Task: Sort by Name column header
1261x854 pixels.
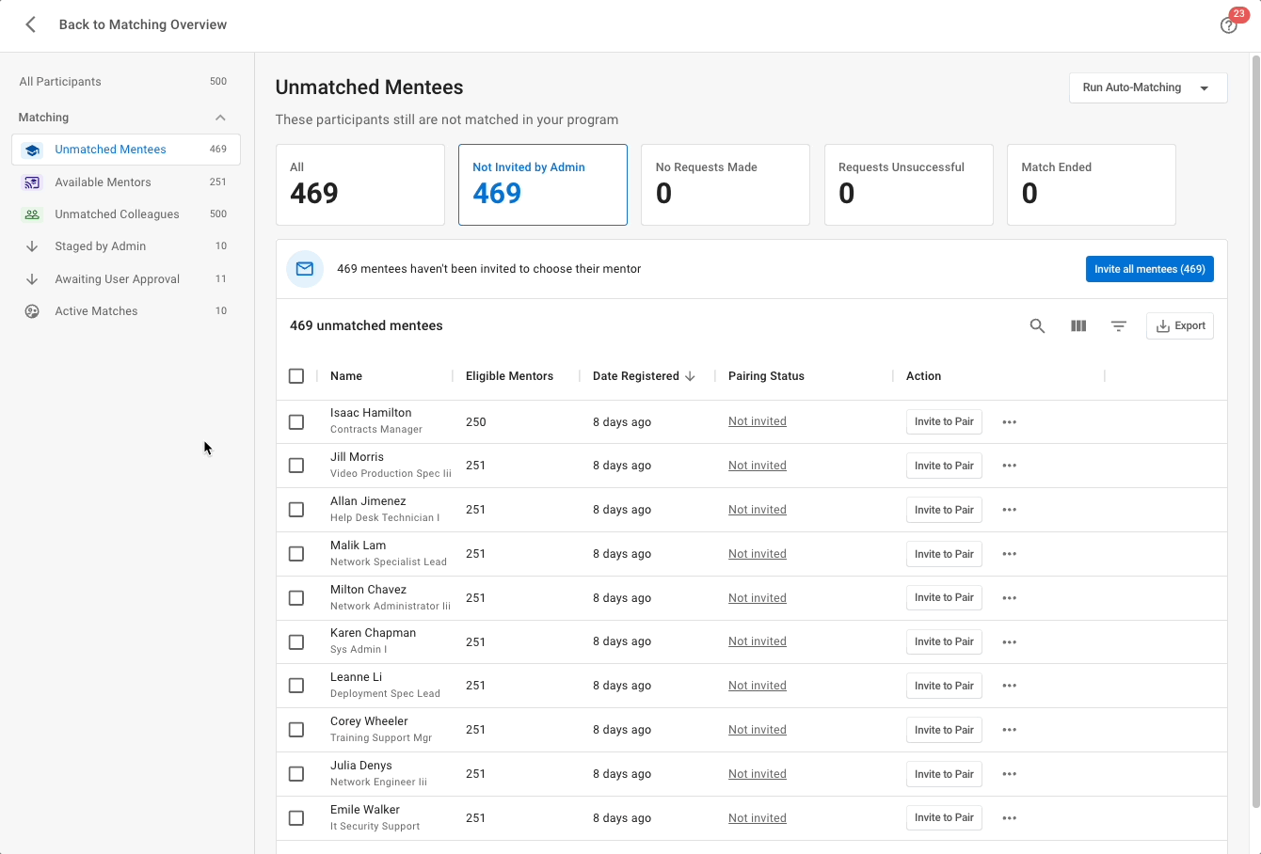Action: (x=346, y=376)
